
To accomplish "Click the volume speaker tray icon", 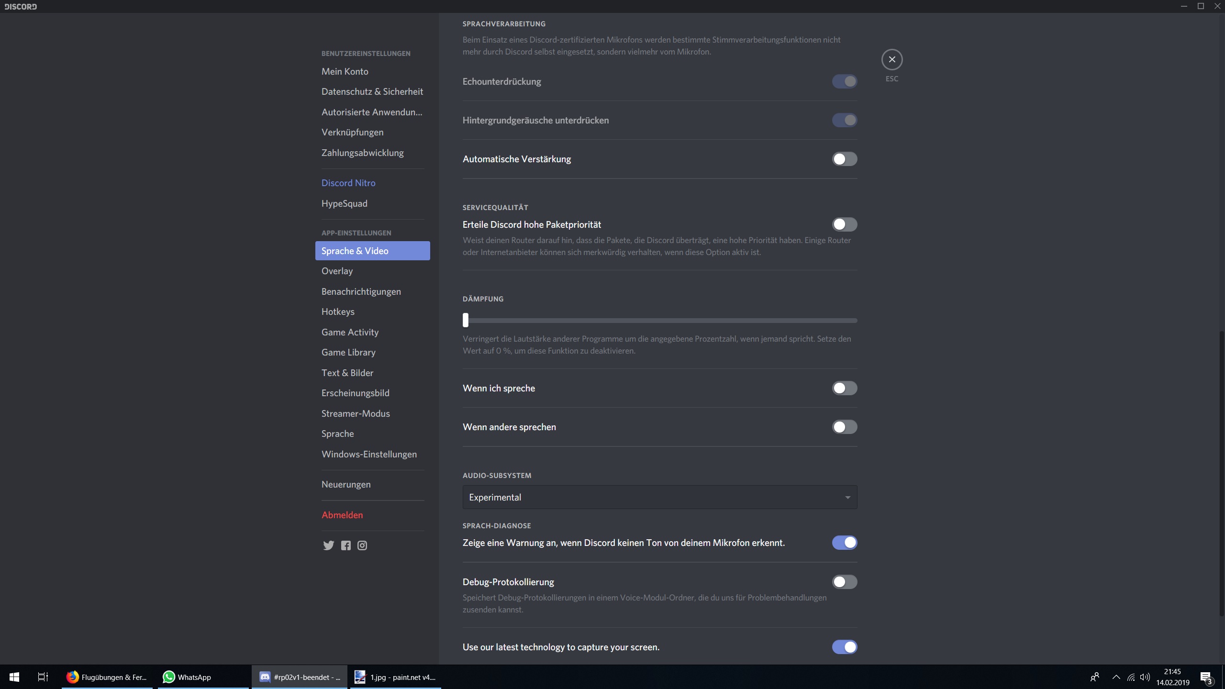I will point(1145,677).
